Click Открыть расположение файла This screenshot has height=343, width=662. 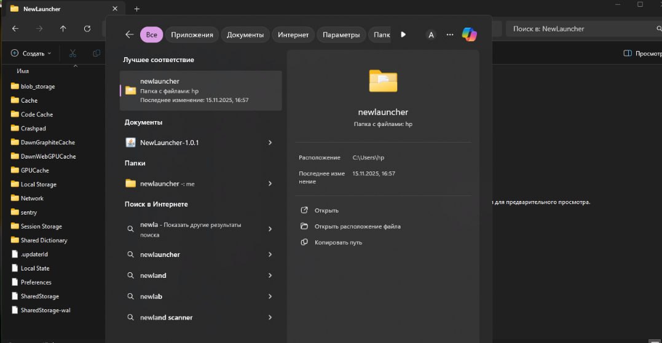click(x=357, y=226)
